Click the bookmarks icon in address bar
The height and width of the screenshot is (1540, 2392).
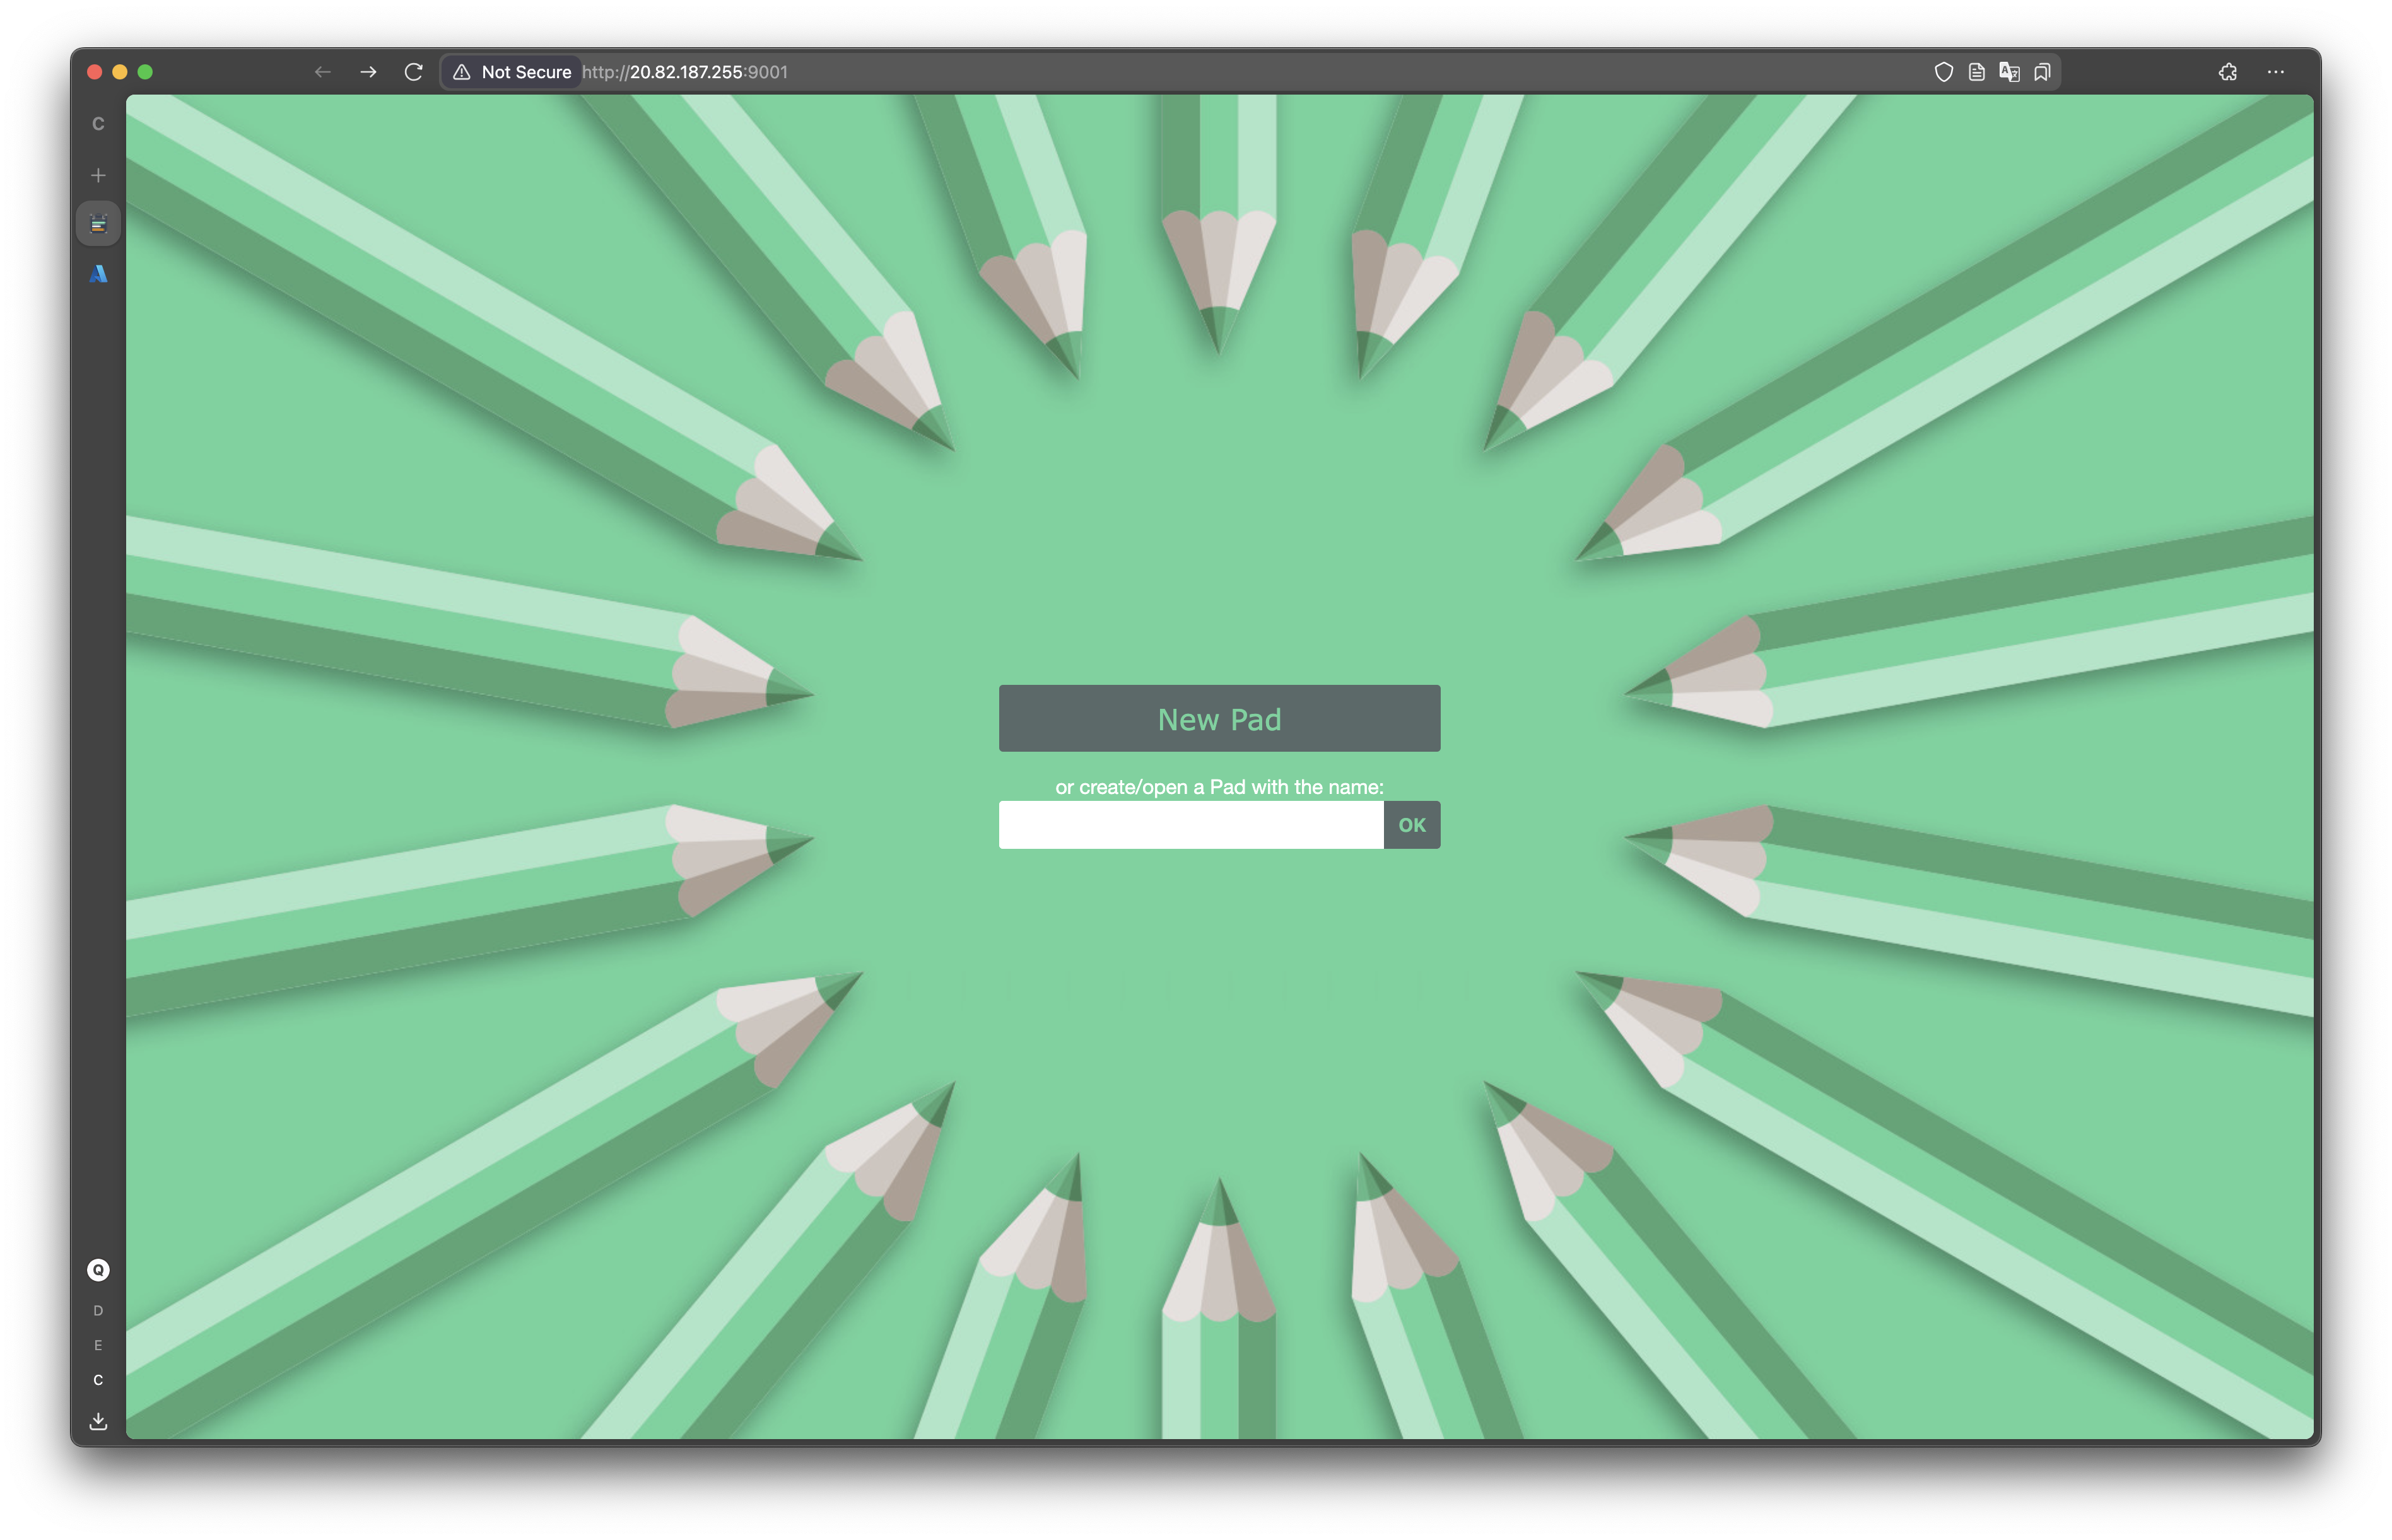2042,72
